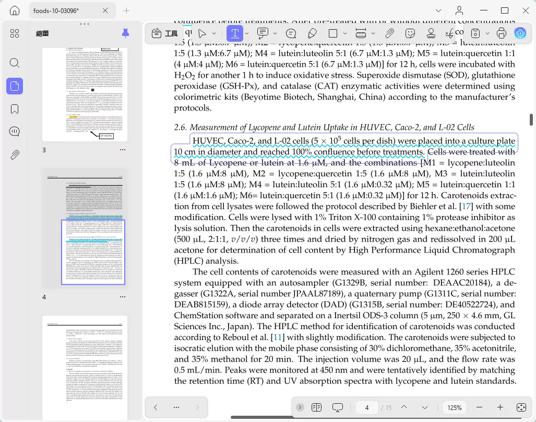The width and height of the screenshot is (536, 422).
Task: Select the eraser tool in toolbar
Action: (312, 33)
